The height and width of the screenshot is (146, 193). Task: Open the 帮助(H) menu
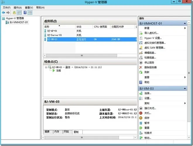pyautogui.click(x=40, y=8)
